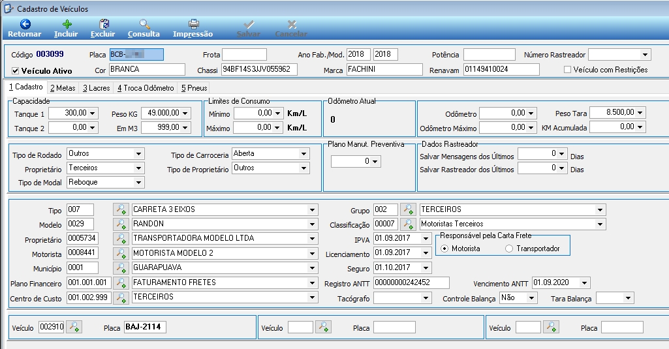Viewport: 669px width, 349px height.
Task: Open the Seguro date dropdown
Action: coord(426,268)
